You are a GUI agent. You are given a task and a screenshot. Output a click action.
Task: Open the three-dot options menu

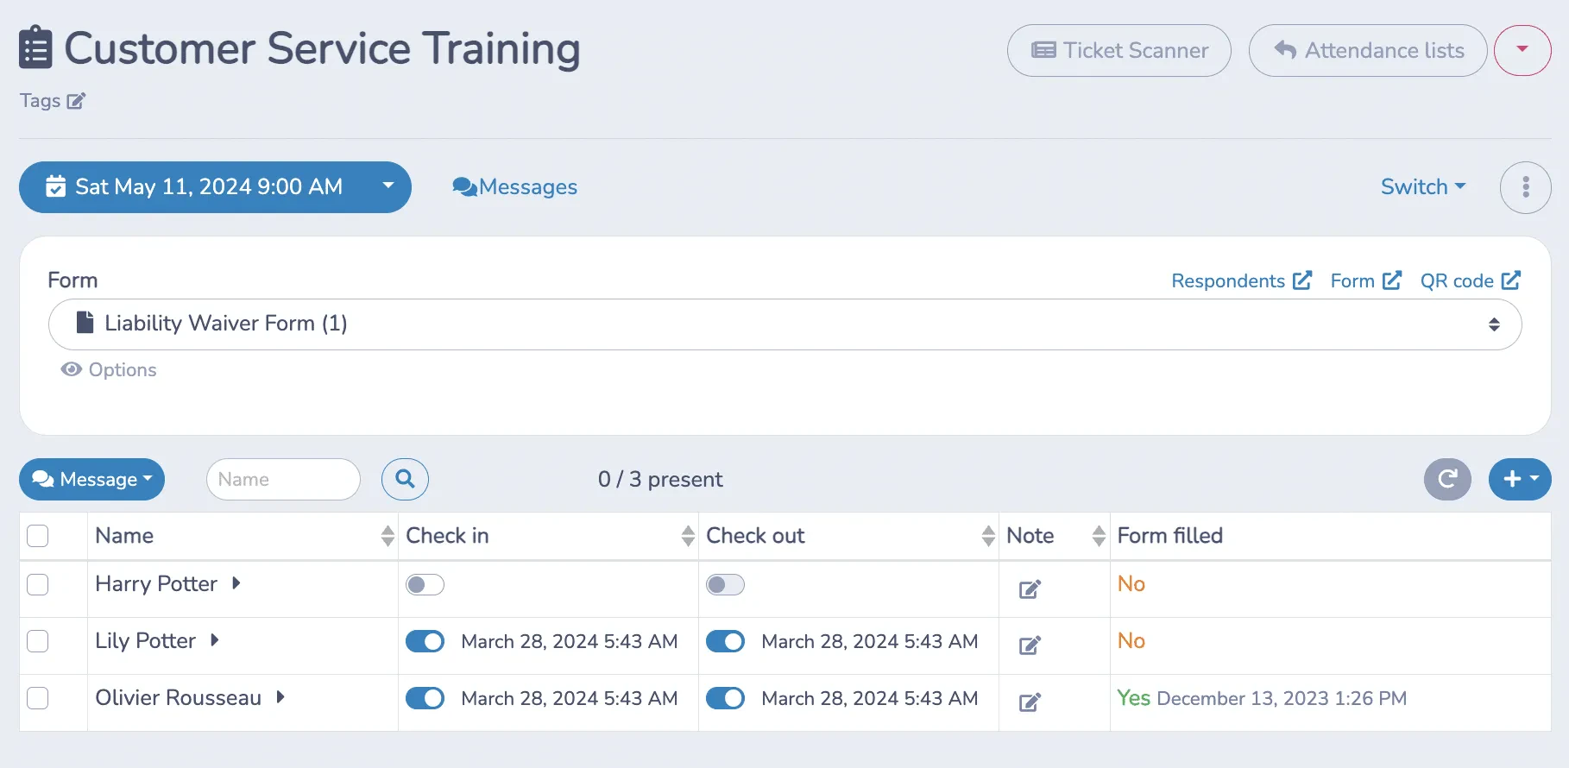1525,187
